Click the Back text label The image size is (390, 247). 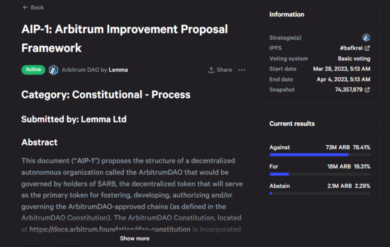pos(37,8)
